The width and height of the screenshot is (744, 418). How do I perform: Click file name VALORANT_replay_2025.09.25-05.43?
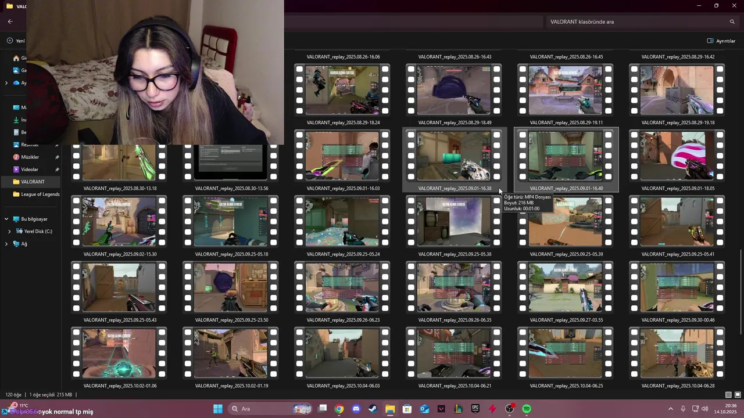120,320
